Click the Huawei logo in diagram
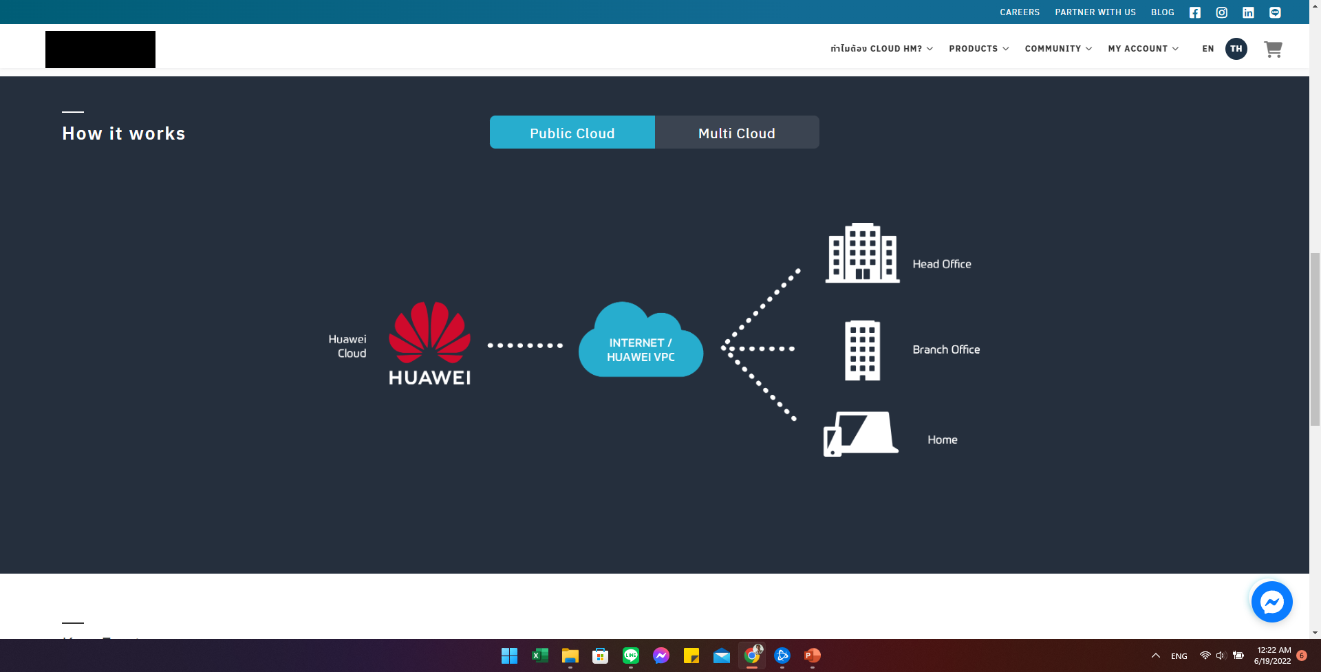The width and height of the screenshot is (1321, 672). (x=430, y=343)
